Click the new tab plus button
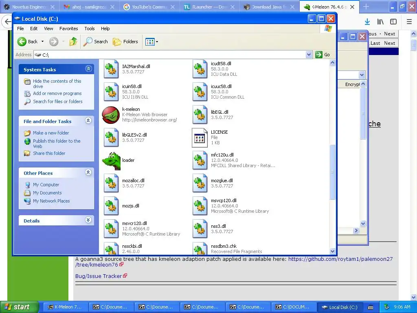This screenshot has height=313, width=417. click(x=366, y=7)
